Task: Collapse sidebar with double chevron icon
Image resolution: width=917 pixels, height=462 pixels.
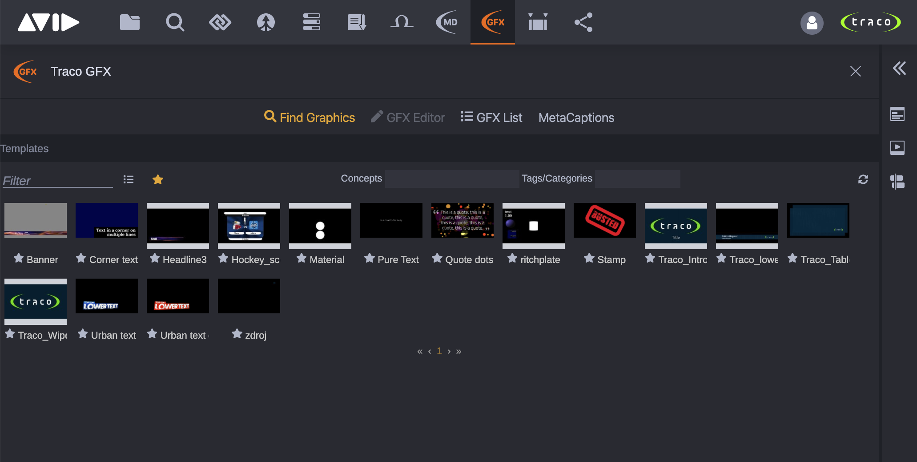Action: [x=899, y=68]
